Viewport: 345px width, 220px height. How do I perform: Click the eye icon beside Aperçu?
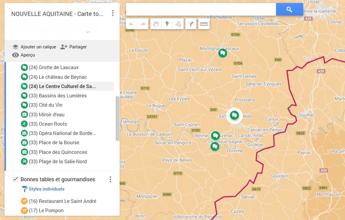tap(15, 55)
